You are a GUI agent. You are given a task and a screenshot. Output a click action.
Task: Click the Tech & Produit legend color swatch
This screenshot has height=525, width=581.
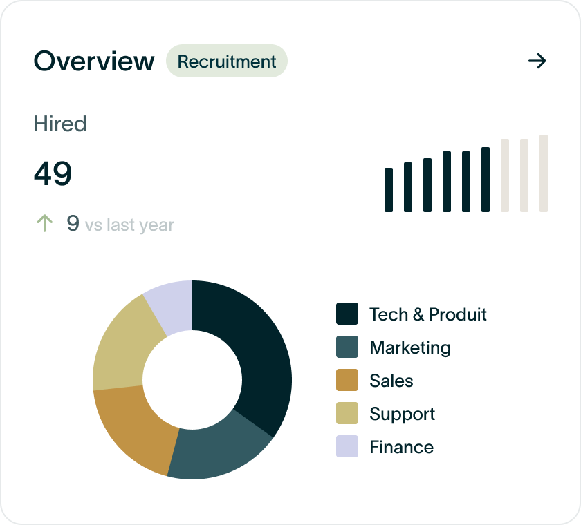click(x=347, y=314)
